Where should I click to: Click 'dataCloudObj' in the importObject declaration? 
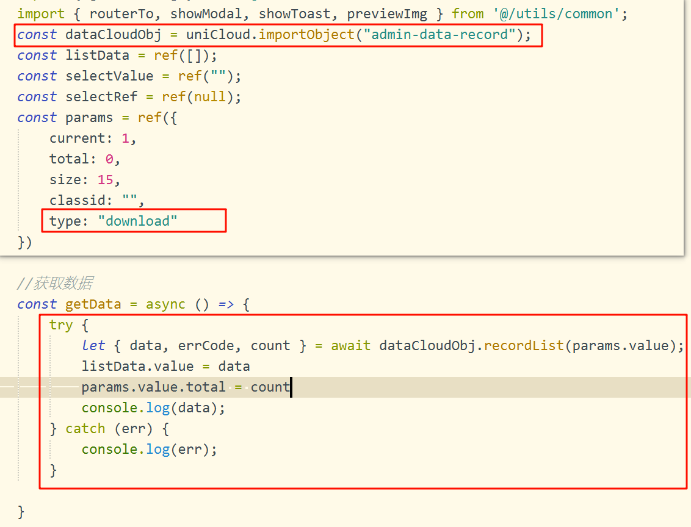(114, 35)
